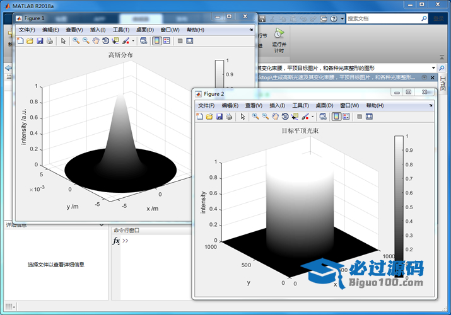451x315 pixels.
Task: Open 文件(F) menu in Figure 1
Action: tap(26, 30)
